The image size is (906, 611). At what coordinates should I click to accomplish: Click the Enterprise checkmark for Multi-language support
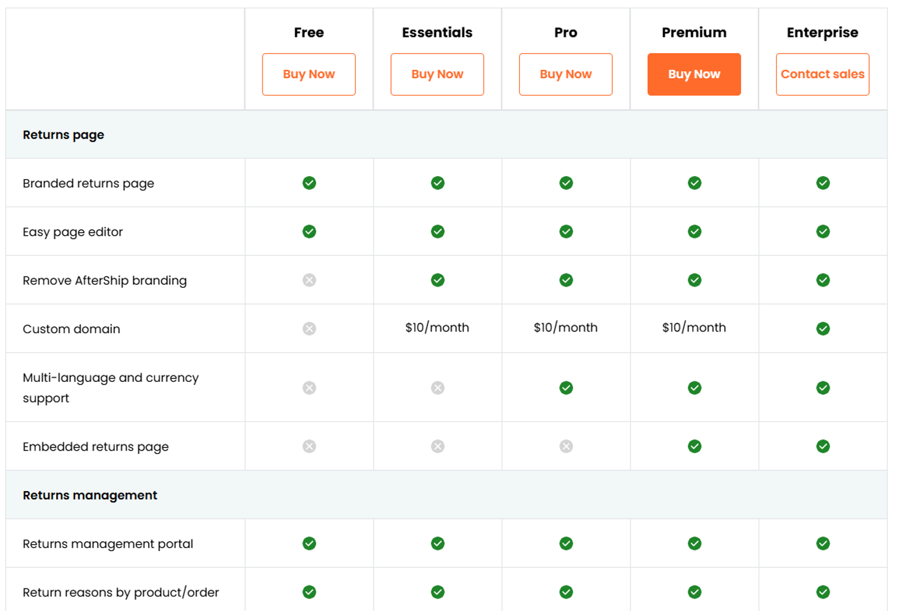click(x=823, y=388)
